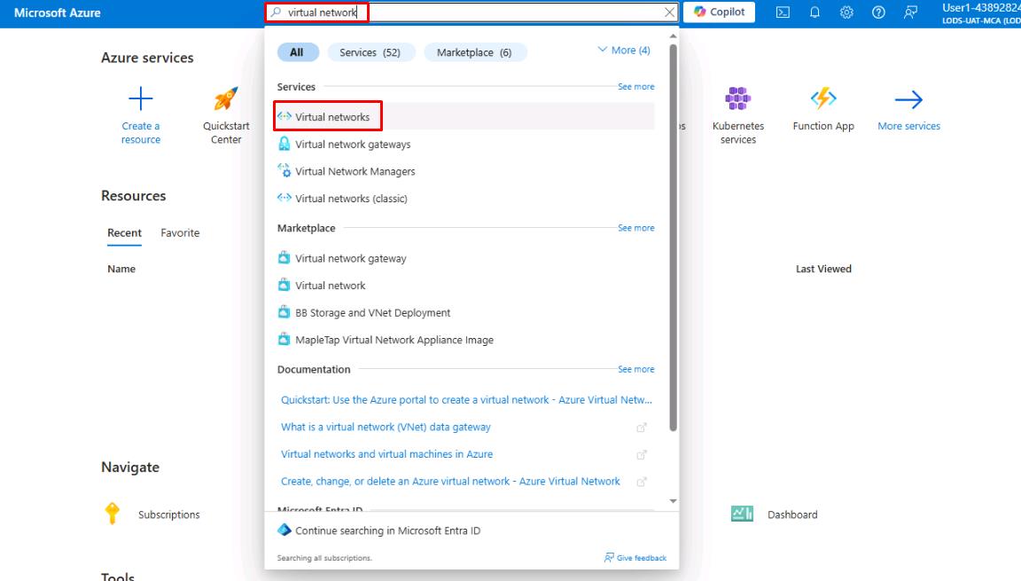Click scroll down arrow in results
Image resolution: width=1021 pixels, height=581 pixels.
tap(674, 501)
